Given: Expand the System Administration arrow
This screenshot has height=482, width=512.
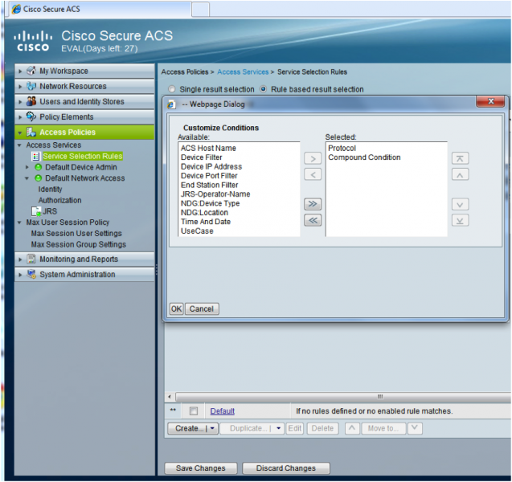Looking at the screenshot, I should point(20,275).
